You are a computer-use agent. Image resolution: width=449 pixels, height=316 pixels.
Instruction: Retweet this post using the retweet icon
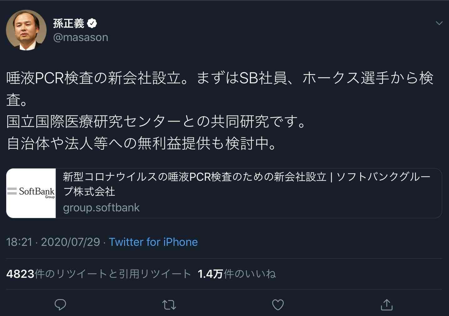pos(169,305)
